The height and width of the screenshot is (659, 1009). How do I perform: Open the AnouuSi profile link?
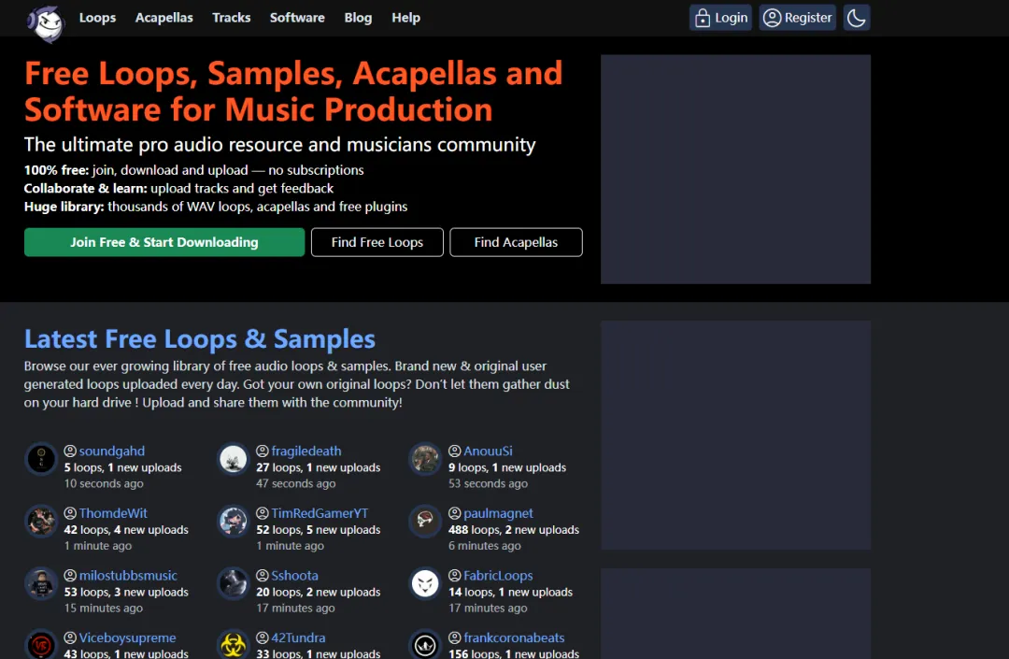(489, 451)
